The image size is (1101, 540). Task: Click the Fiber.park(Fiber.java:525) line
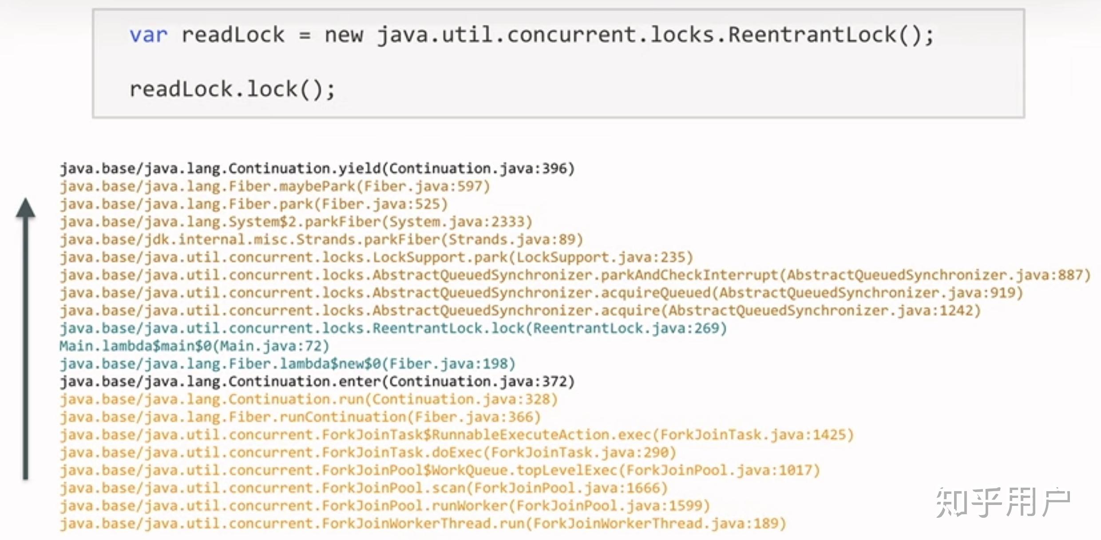[253, 204]
